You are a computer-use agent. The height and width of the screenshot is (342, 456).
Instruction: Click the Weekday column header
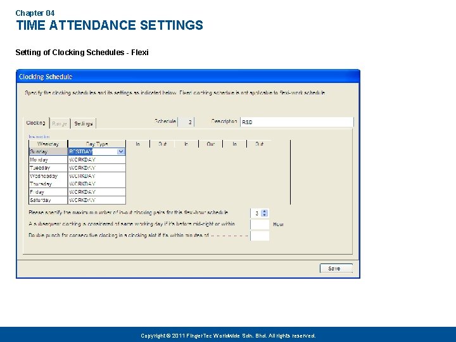point(48,144)
